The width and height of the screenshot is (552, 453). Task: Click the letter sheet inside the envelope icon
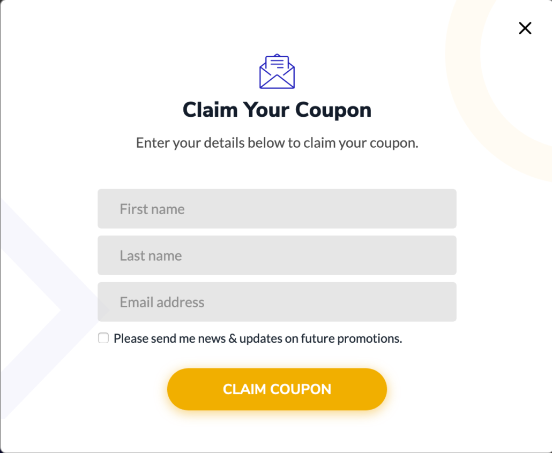coord(277,63)
